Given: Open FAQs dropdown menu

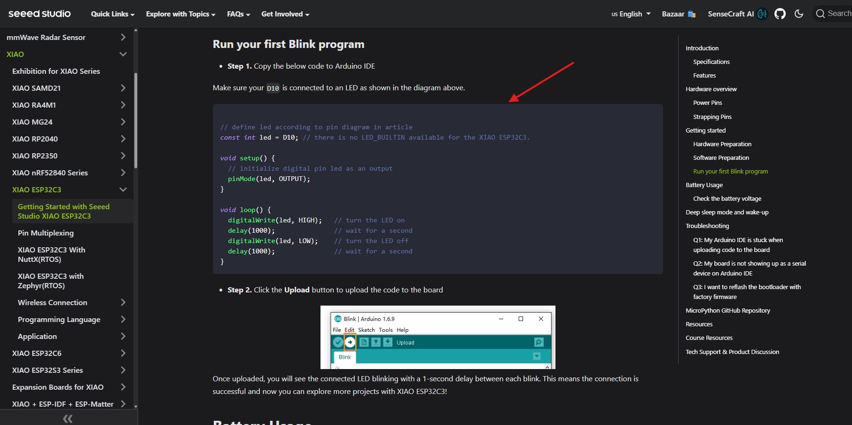Looking at the screenshot, I should pos(238,14).
